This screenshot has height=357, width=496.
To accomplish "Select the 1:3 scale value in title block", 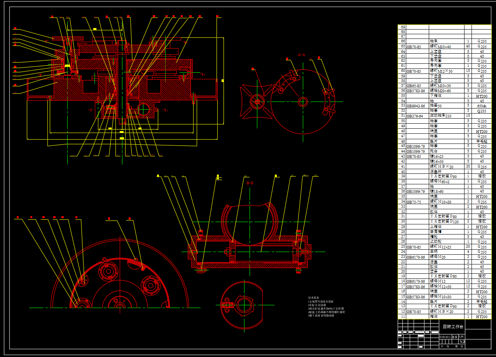I will [x=461, y=341].
